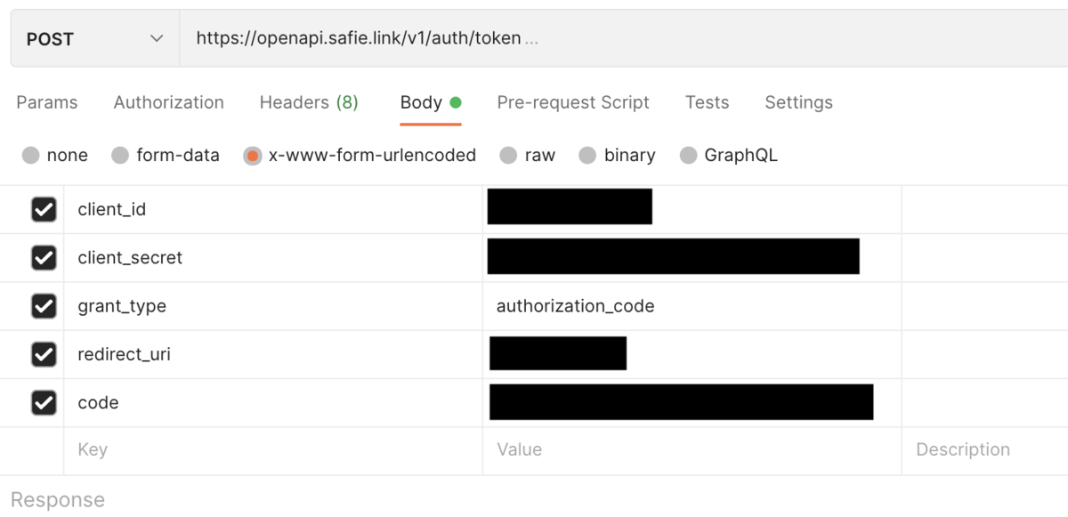Uncheck the client_secret parameter checkbox

pyautogui.click(x=44, y=258)
